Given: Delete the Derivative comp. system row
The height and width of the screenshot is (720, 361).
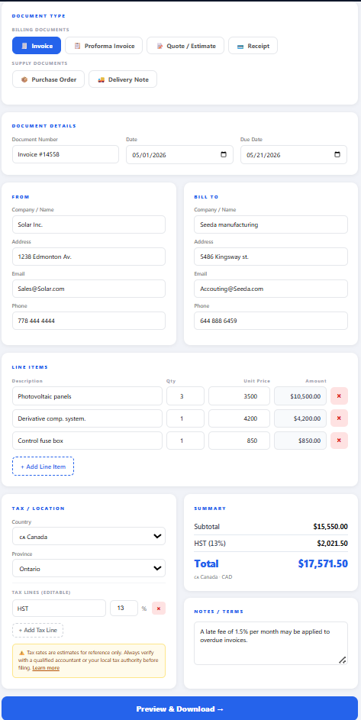Looking at the screenshot, I should coord(339,418).
